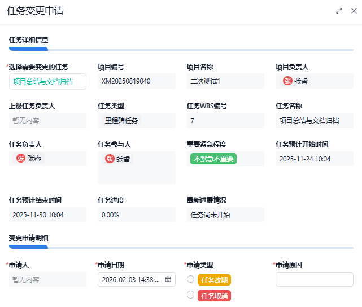Open the task selection dropdown 项目总结与文档归档
The image size is (362, 307).
[x=47, y=81]
